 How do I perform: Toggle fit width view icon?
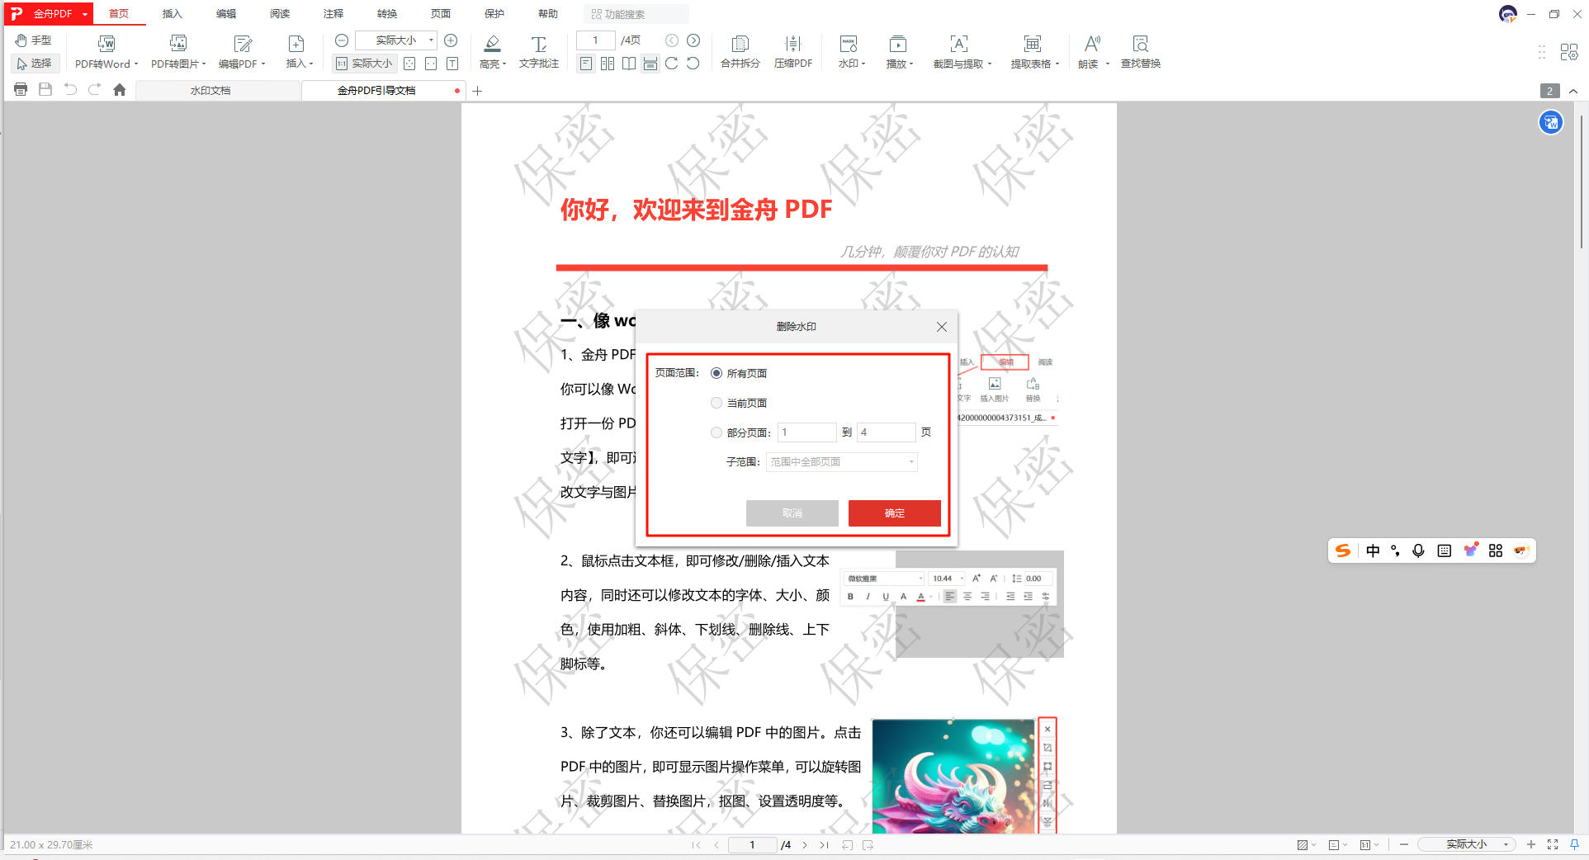[431, 64]
